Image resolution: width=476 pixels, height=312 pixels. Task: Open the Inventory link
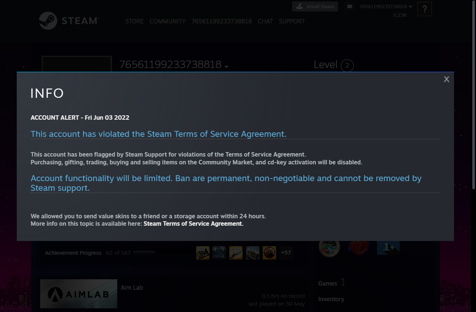pos(331,299)
